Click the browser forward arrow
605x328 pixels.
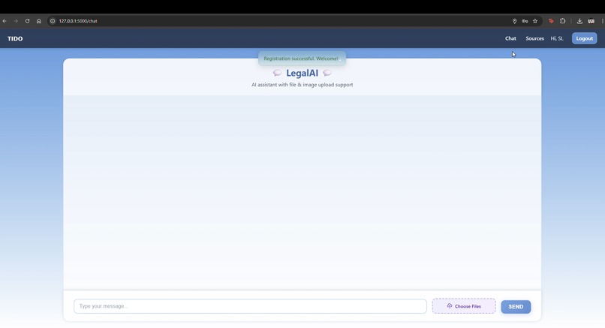tap(16, 21)
